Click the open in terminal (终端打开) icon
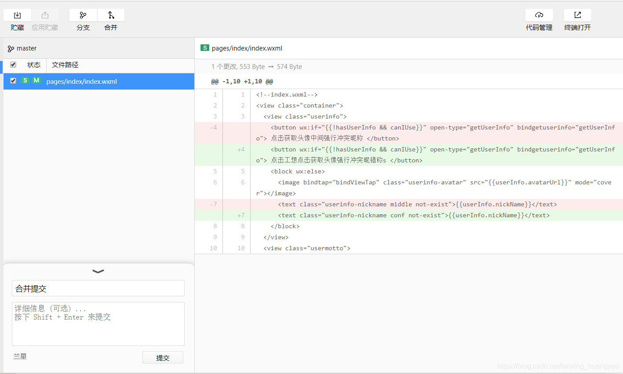The width and height of the screenshot is (623, 374). point(578,15)
